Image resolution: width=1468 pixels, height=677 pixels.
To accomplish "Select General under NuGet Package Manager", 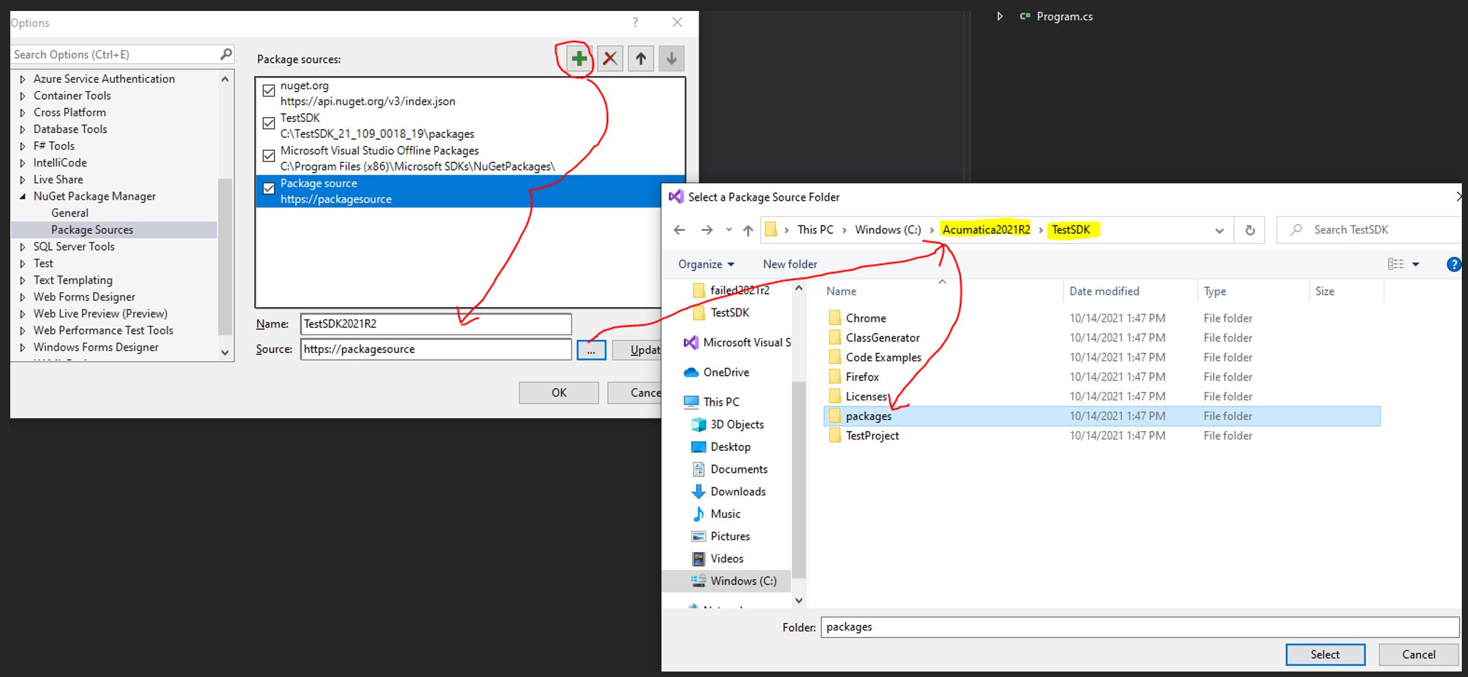I will click(x=70, y=213).
